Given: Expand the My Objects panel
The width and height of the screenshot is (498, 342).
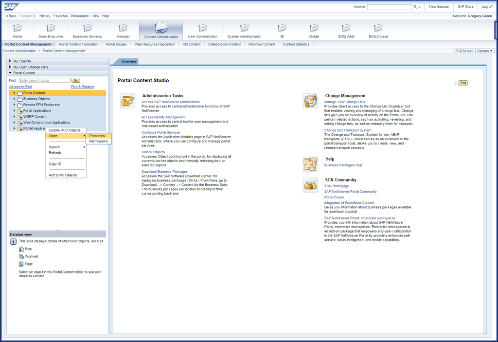Looking at the screenshot, I should tap(10, 61).
